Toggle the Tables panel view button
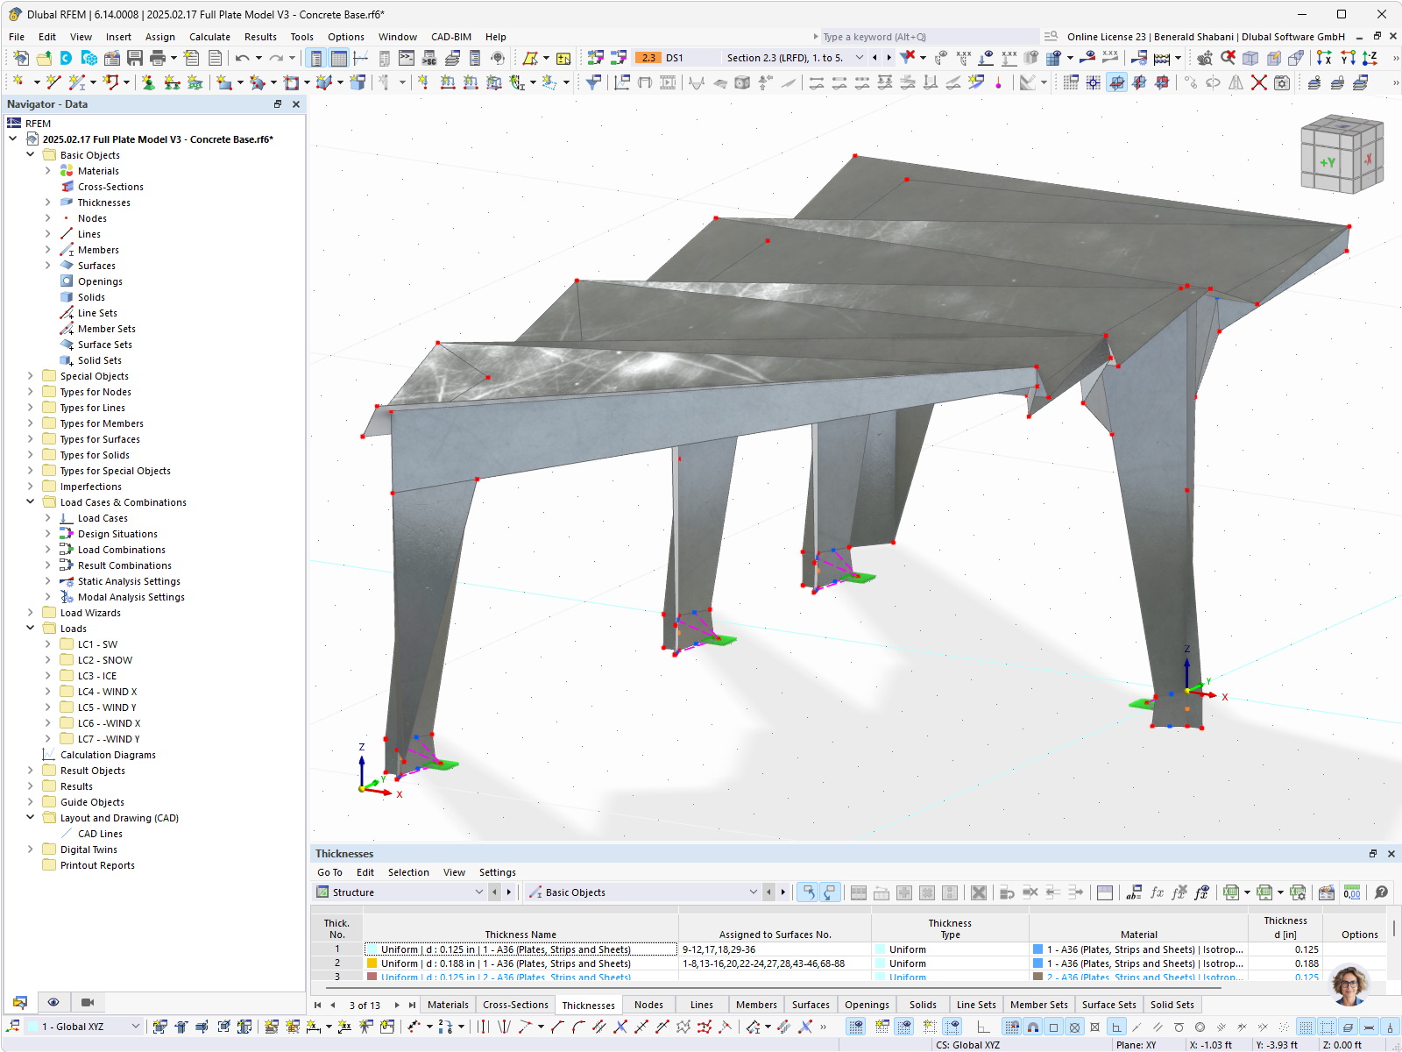 coord(338,58)
